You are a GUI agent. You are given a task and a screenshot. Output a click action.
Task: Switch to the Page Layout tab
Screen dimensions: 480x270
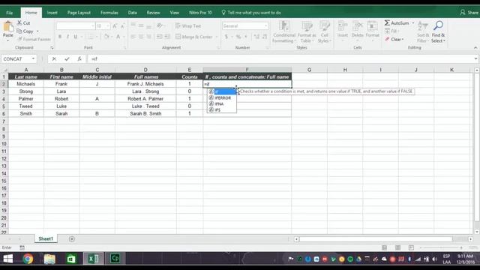79,13
